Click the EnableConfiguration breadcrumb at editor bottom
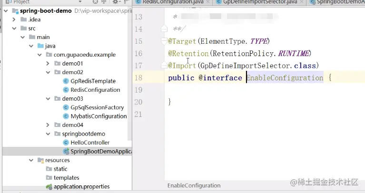 [194, 185]
